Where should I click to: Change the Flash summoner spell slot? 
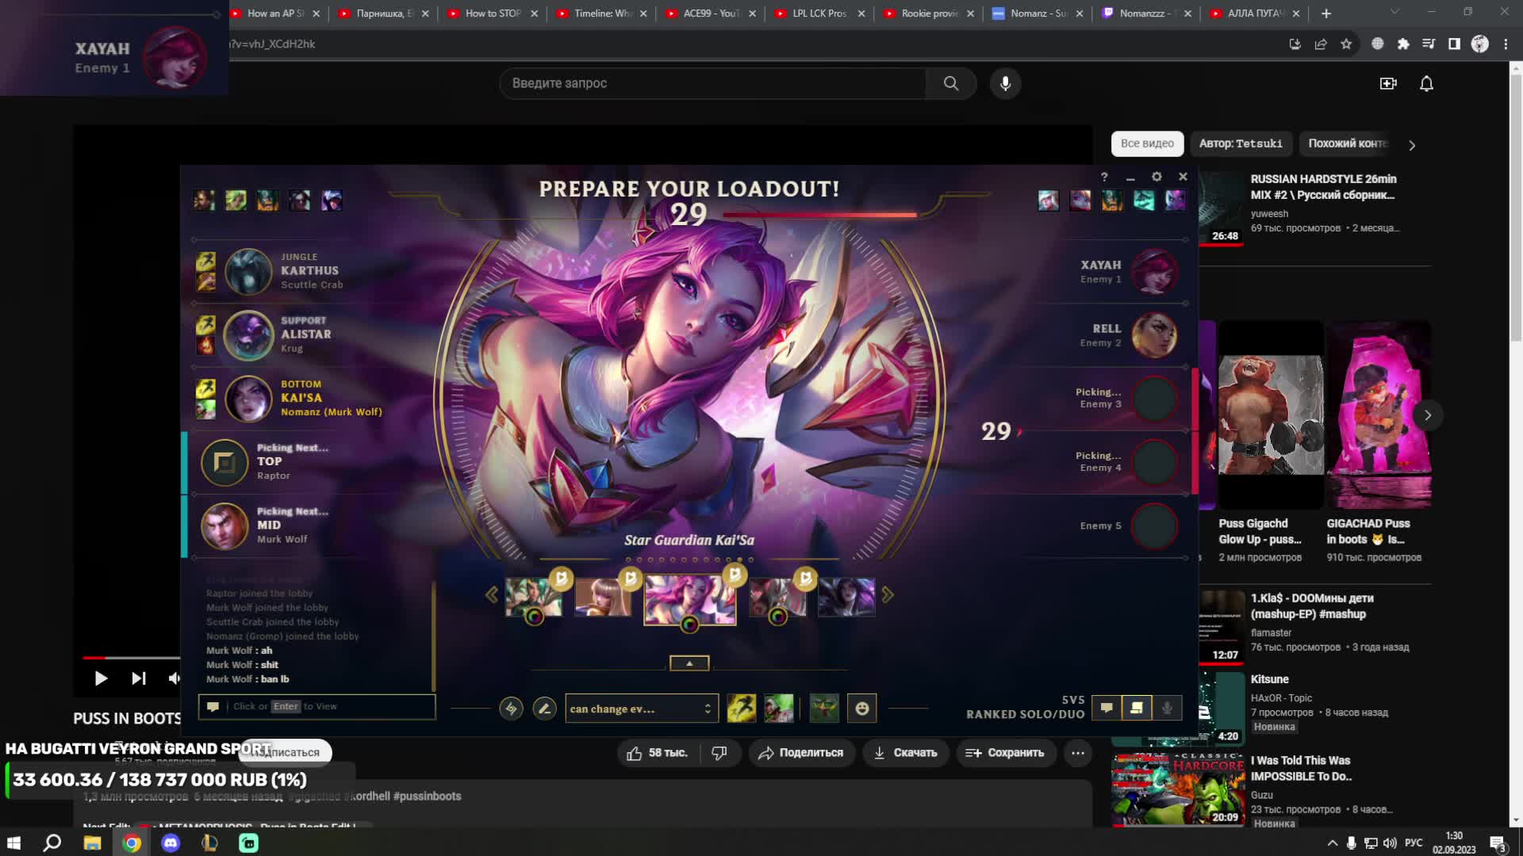pyautogui.click(x=742, y=708)
